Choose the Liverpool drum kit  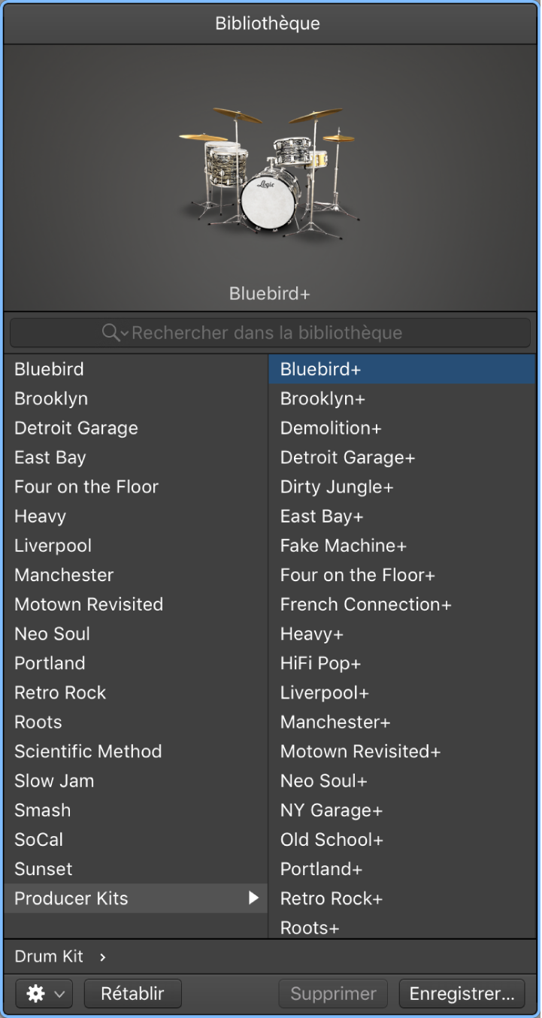(53, 545)
